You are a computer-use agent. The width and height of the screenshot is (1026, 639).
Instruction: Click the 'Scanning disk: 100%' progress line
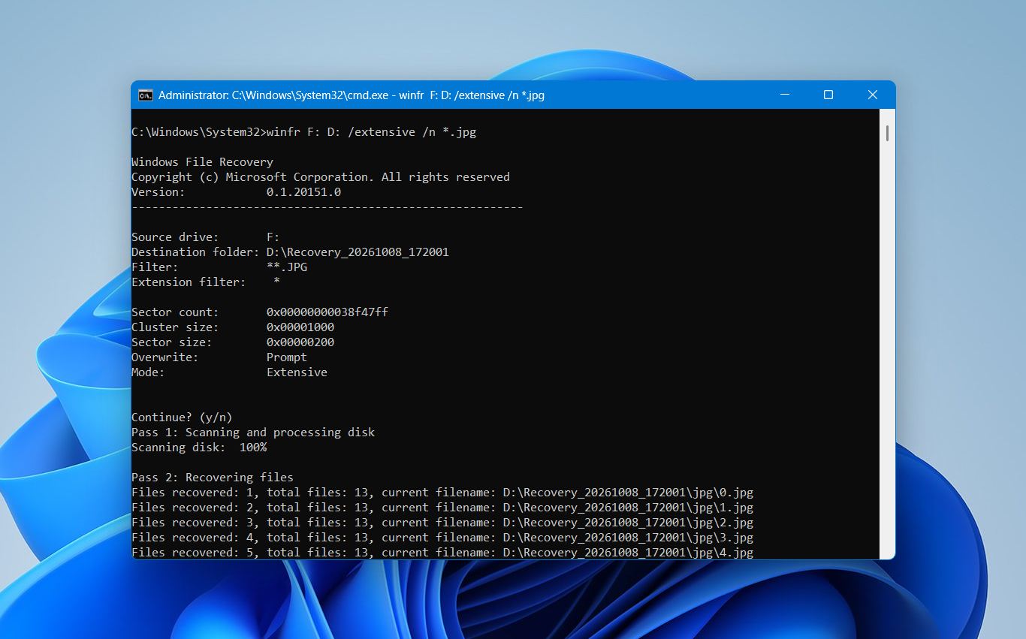click(199, 448)
